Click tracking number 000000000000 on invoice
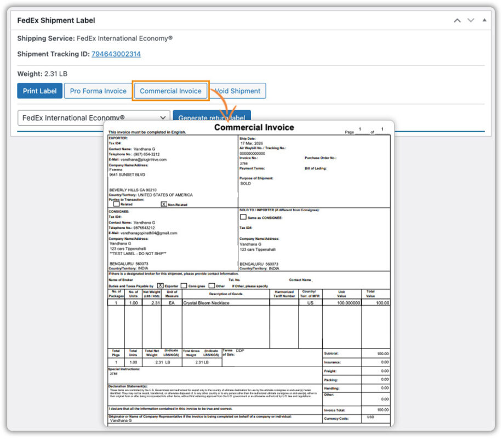The image size is (502, 439). tap(252, 154)
